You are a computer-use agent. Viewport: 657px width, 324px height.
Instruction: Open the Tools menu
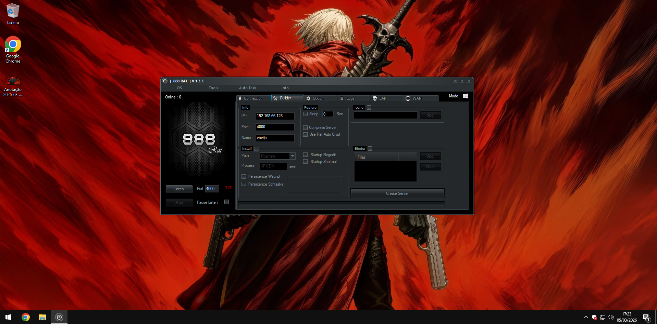213,88
